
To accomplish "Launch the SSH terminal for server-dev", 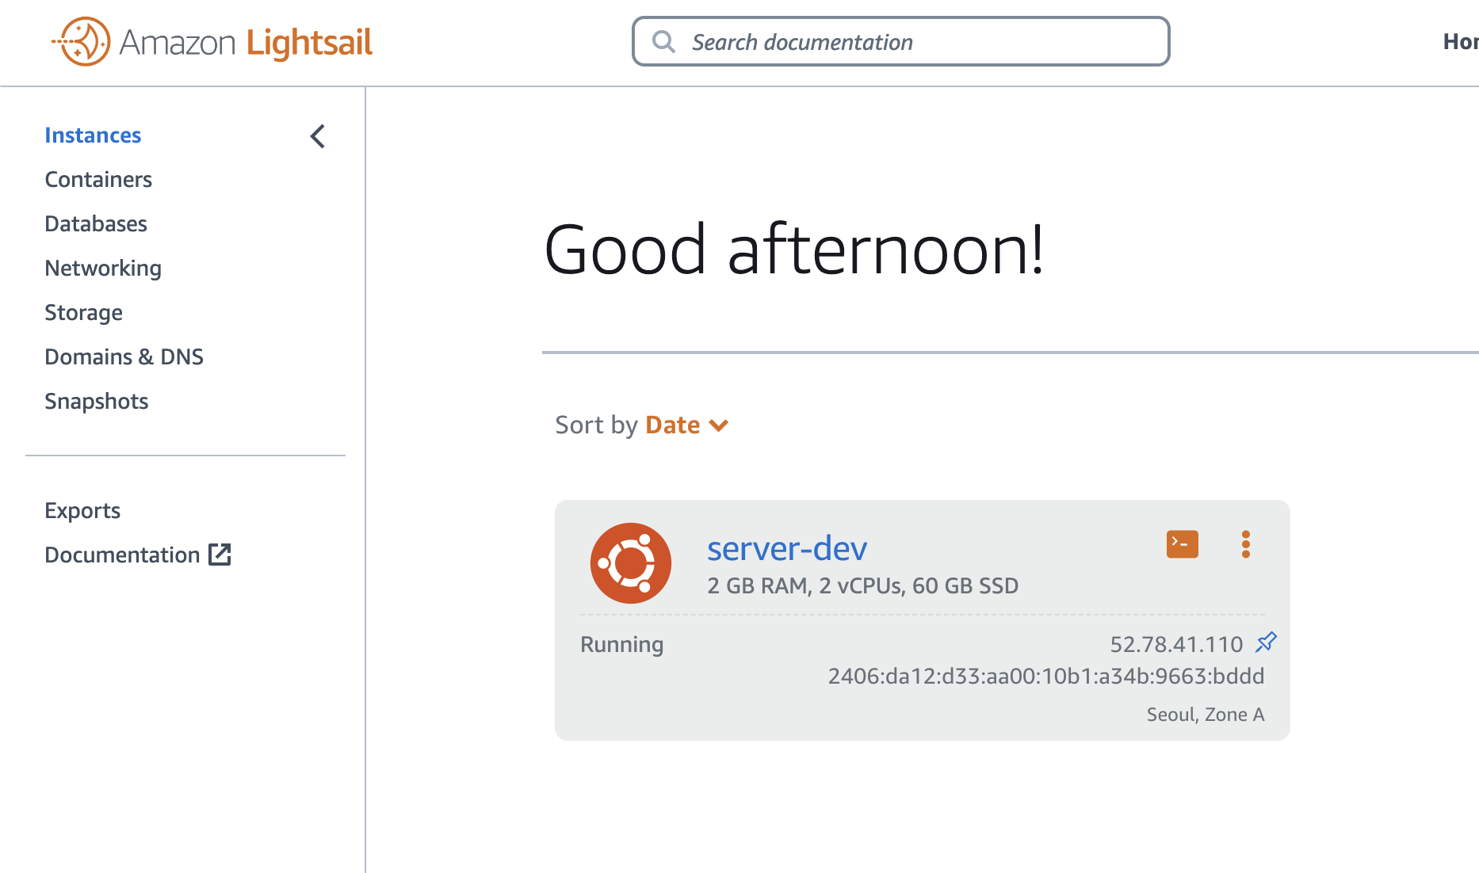I will click(1183, 544).
